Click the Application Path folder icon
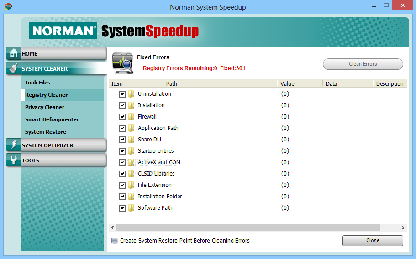 coord(132,128)
